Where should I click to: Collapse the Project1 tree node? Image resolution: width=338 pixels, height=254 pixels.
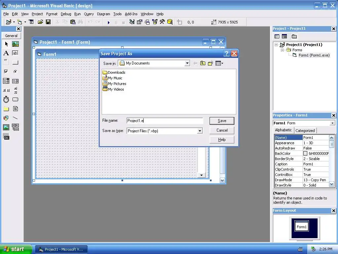point(276,45)
